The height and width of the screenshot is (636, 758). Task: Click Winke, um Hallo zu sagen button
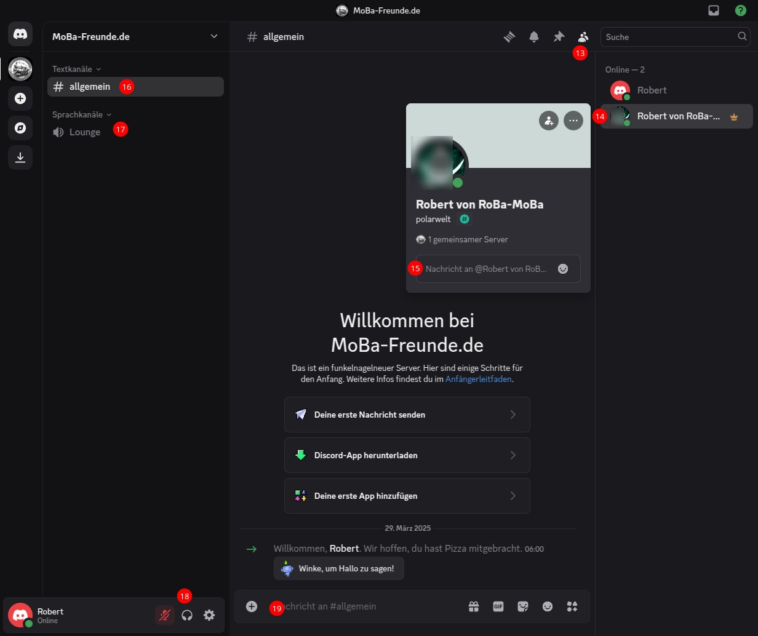[339, 568]
